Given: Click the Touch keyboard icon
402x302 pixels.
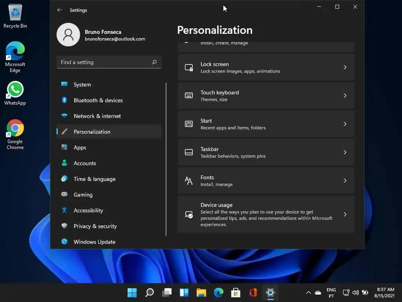Looking at the screenshot, I should (x=189, y=96).
